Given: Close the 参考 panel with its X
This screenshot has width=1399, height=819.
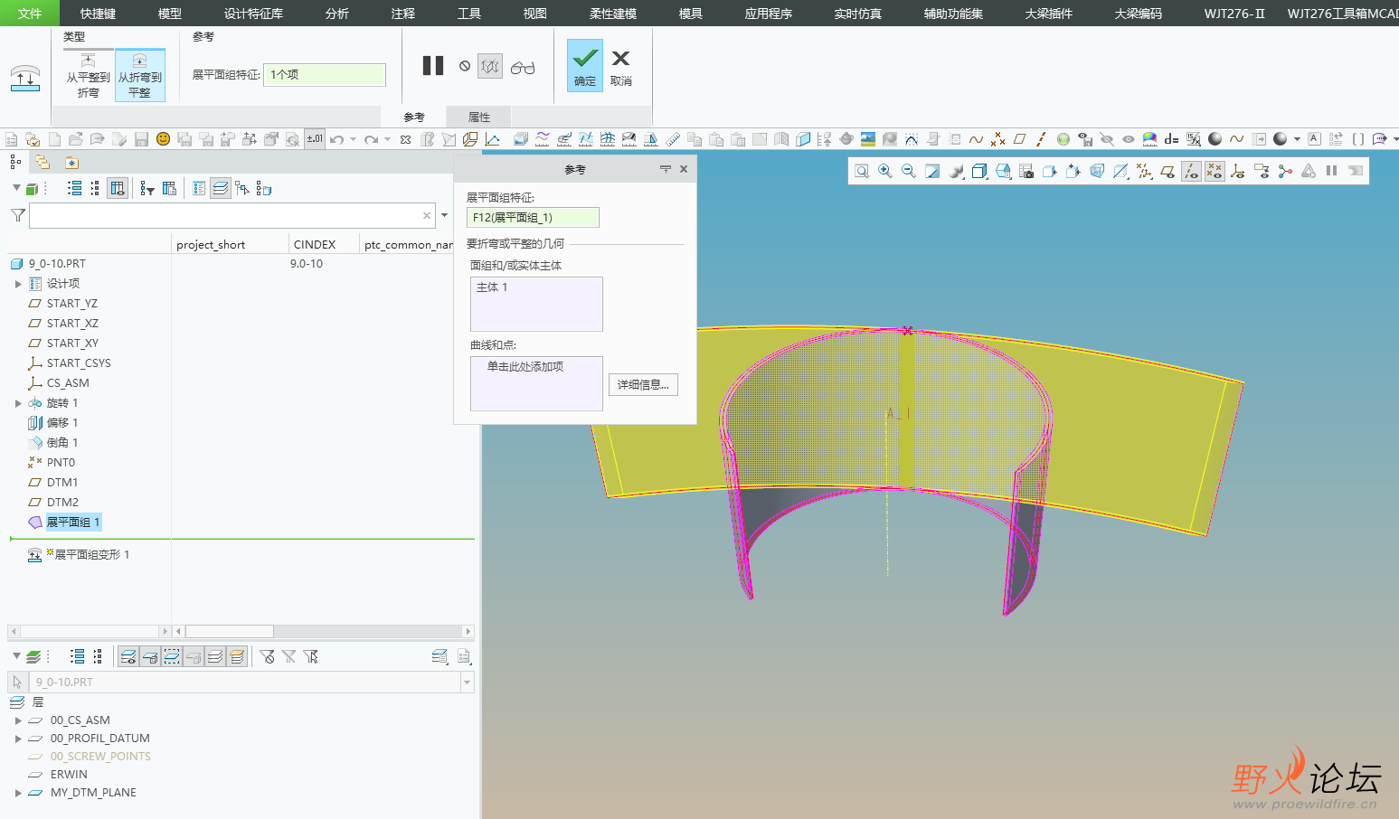Looking at the screenshot, I should (684, 169).
